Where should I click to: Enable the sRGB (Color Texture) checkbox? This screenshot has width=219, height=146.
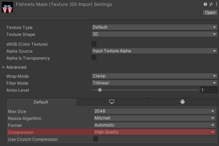[x=94, y=44]
